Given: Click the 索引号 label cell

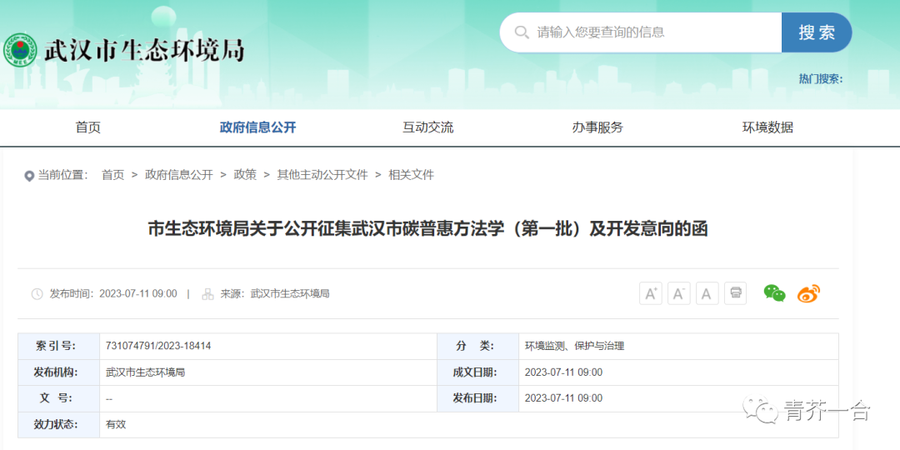Looking at the screenshot, I should tap(58, 346).
